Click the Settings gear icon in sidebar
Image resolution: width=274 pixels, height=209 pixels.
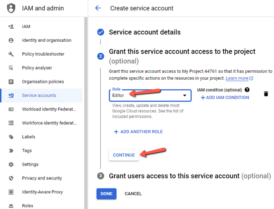[x=11, y=164]
